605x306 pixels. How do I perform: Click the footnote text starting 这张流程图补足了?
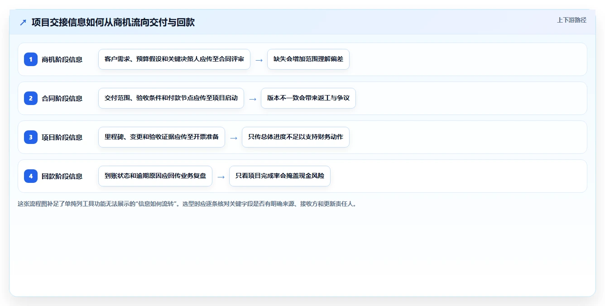coord(187,204)
